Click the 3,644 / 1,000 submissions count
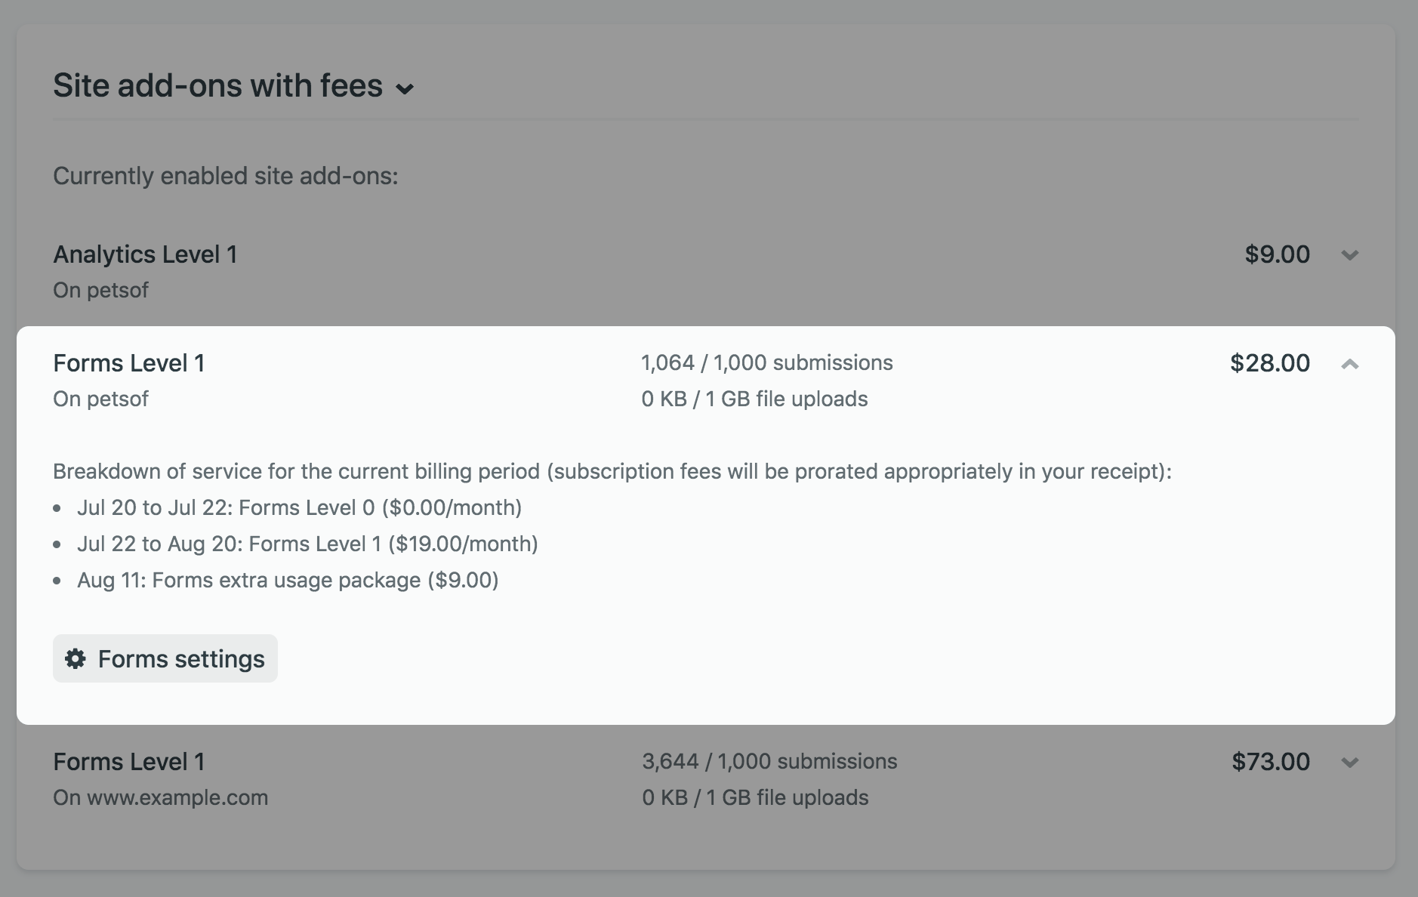1418x897 pixels. 769,761
